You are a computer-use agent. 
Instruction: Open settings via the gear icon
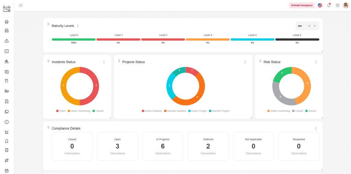338,5
